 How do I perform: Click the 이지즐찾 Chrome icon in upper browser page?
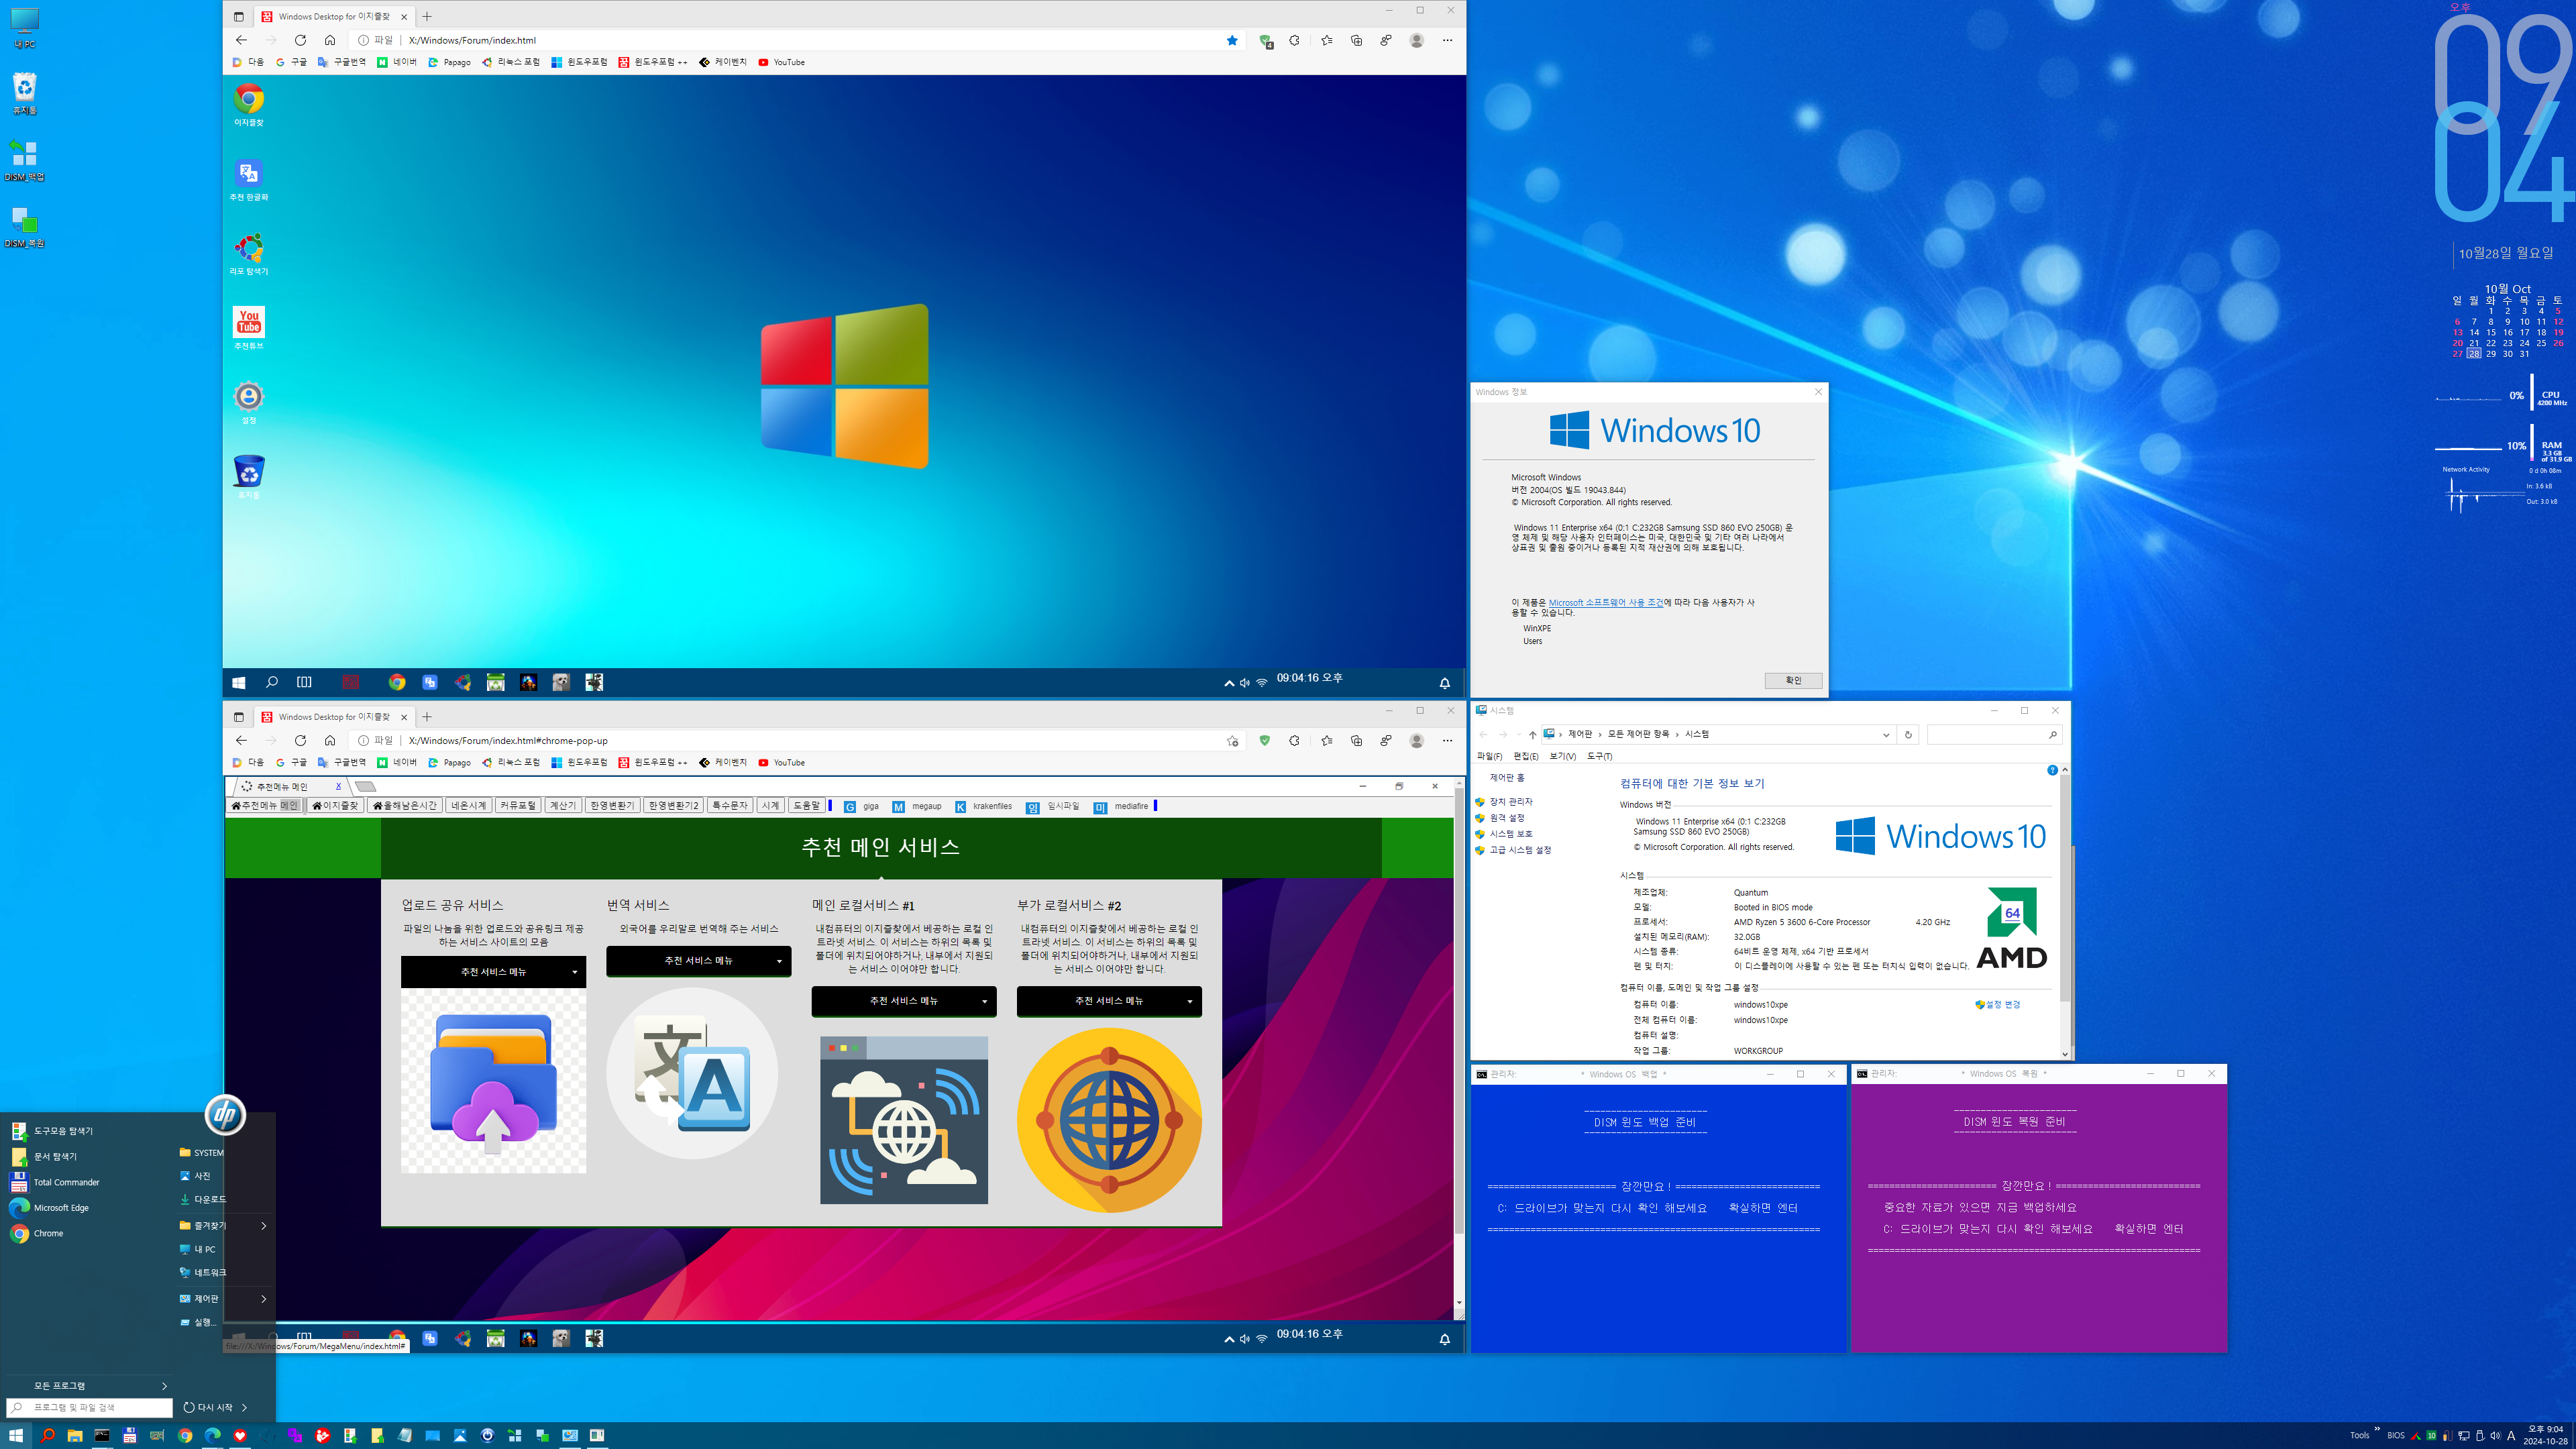pos(249,105)
